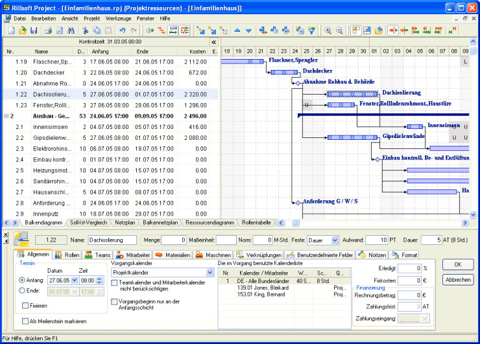Click the Zoom in magnifier icon

tap(328, 30)
